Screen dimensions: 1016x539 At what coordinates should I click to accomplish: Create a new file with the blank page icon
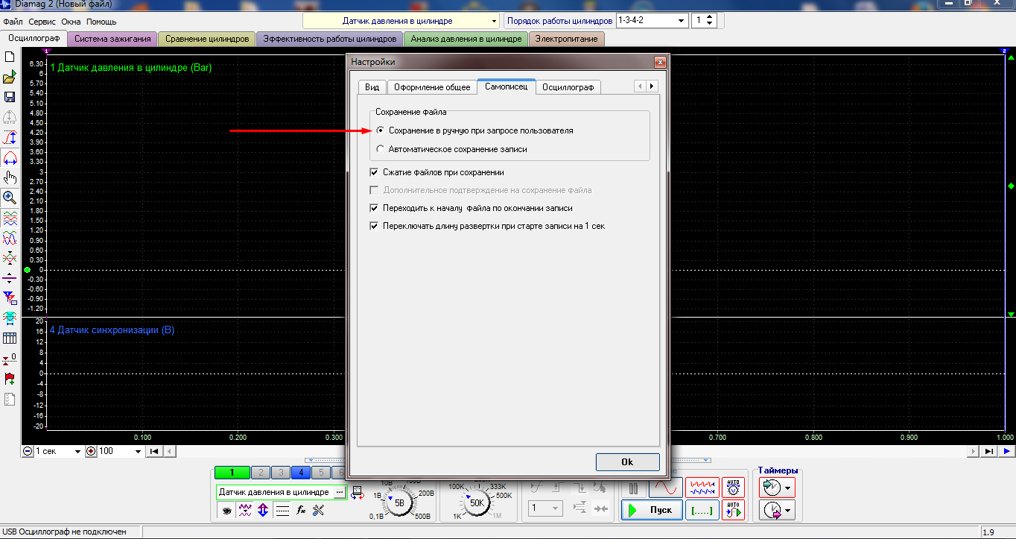pyautogui.click(x=10, y=57)
